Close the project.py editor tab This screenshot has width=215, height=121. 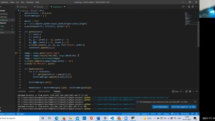(x=64, y=7)
